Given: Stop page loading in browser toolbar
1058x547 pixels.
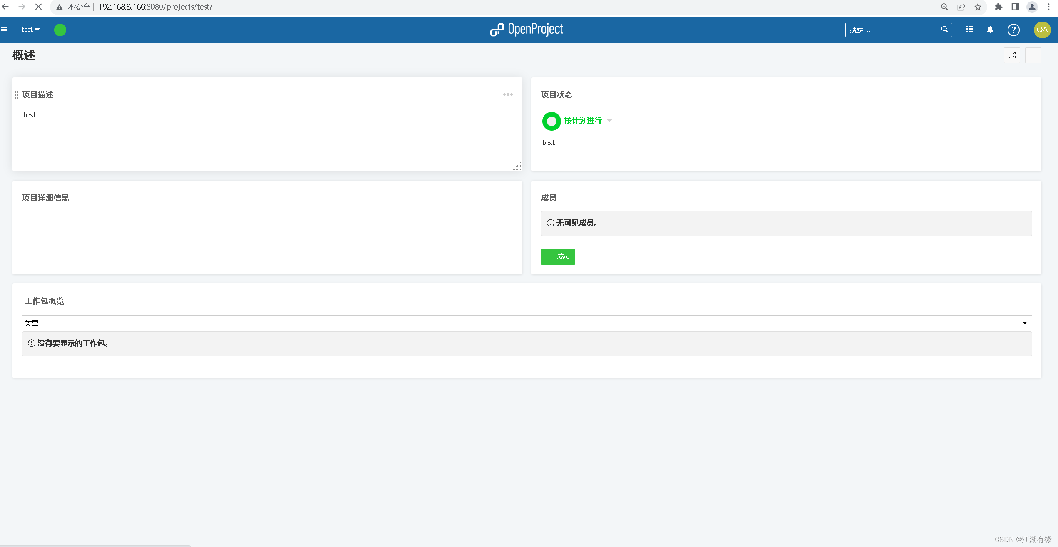Looking at the screenshot, I should [38, 7].
